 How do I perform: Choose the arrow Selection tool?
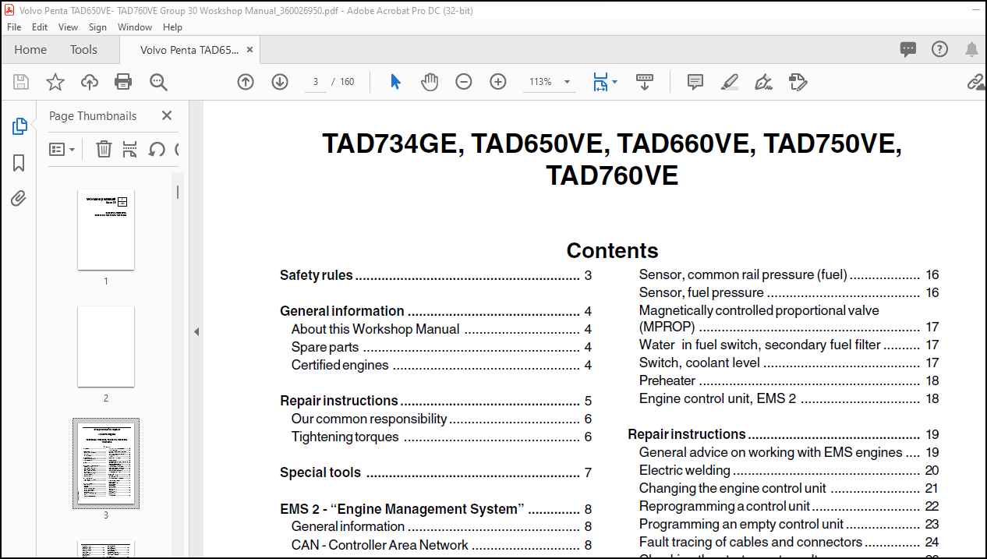coord(395,82)
